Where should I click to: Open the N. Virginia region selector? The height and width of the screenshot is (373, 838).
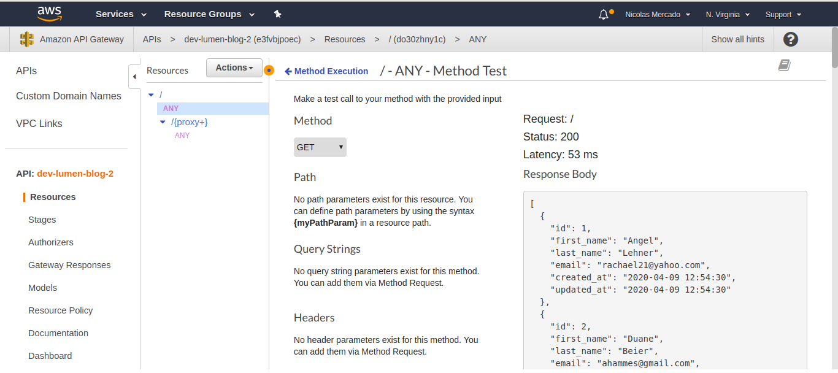tap(727, 14)
